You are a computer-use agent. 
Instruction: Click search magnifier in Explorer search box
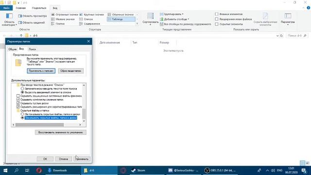click(305, 35)
